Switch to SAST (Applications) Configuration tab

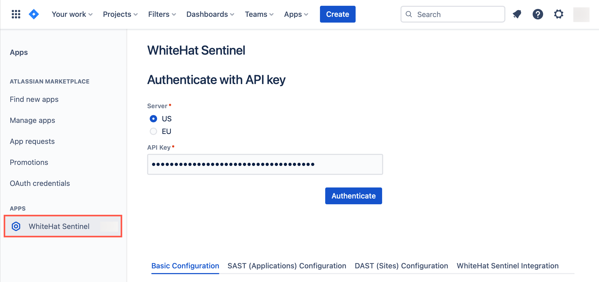287,266
